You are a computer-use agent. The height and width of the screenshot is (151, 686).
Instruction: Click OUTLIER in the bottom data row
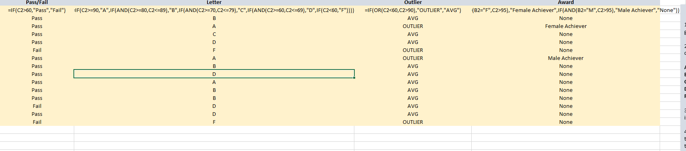pyautogui.click(x=413, y=122)
